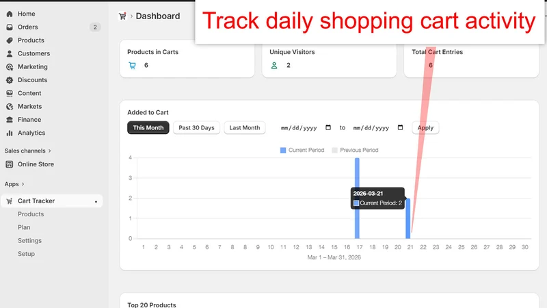Click the Added to Cart heading

148,112
